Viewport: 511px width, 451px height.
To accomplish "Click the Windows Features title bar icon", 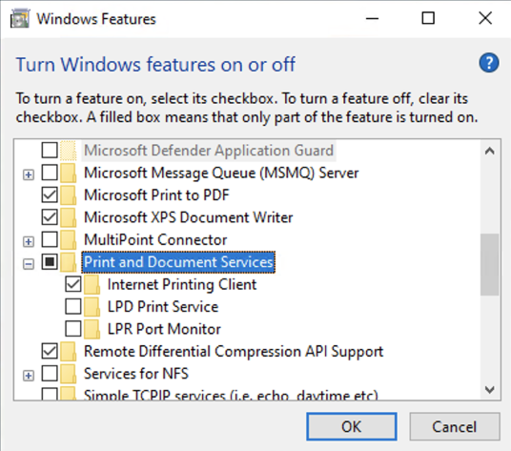I will click(20, 18).
